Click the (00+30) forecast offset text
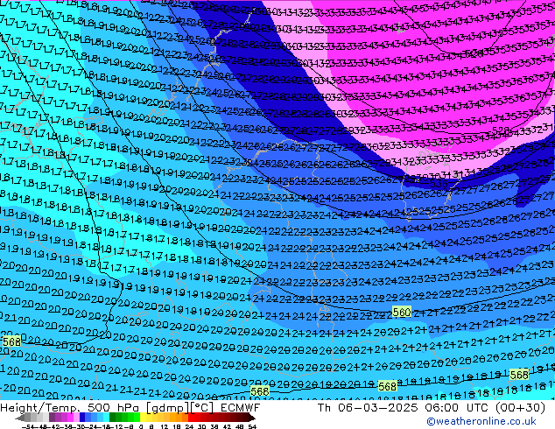This screenshot has width=555, height=429. (x=520, y=408)
